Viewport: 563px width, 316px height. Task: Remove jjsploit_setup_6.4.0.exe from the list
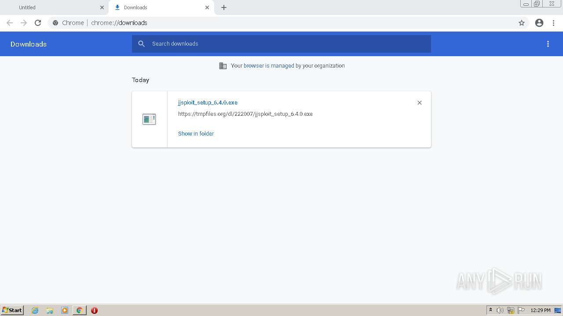(420, 103)
